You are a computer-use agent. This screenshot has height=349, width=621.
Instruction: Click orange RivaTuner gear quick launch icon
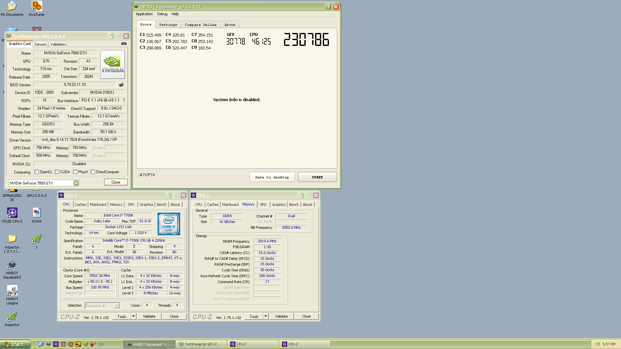click(71, 344)
